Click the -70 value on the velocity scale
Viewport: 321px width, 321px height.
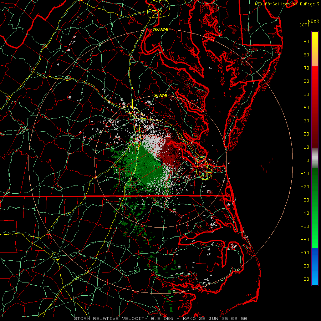pos(305,253)
